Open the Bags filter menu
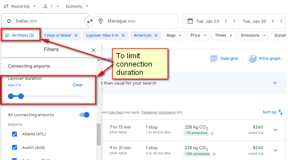288x160 pixels. (x=174, y=35)
